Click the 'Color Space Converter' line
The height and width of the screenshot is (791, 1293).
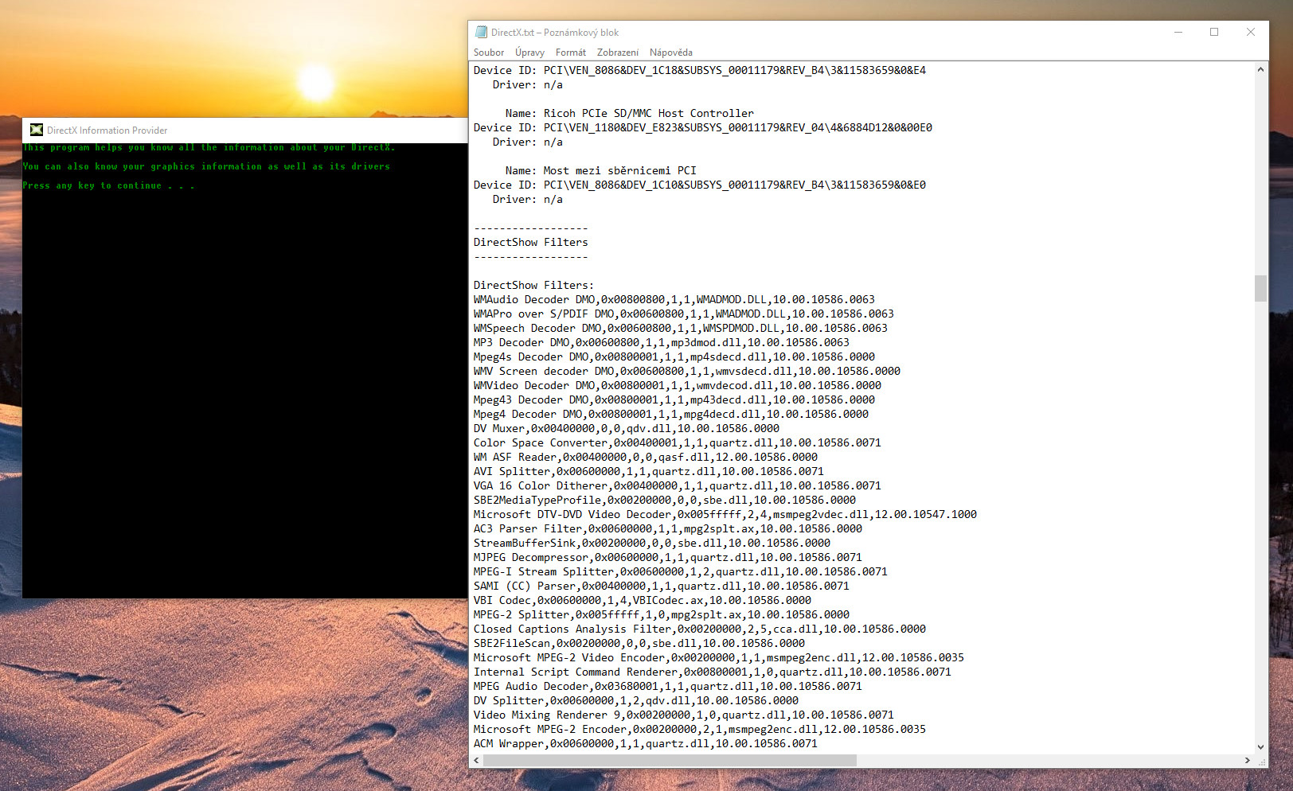(x=677, y=442)
